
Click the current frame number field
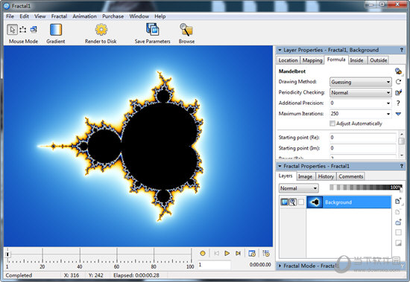coord(214,265)
